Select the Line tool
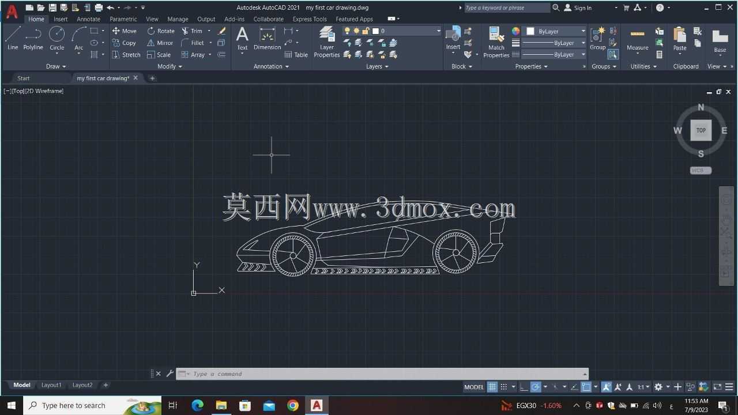The image size is (738, 415). pyautogui.click(x=13, y=38)
